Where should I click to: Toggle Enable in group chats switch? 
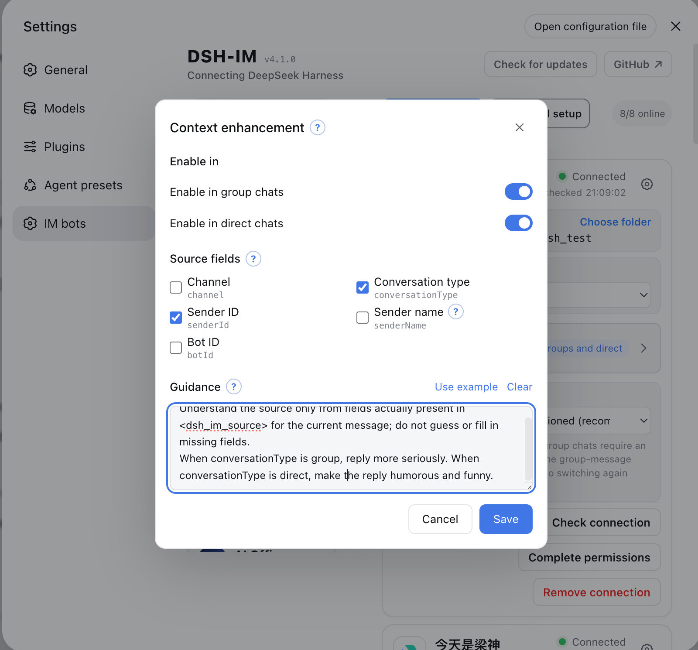coord(519,192)
